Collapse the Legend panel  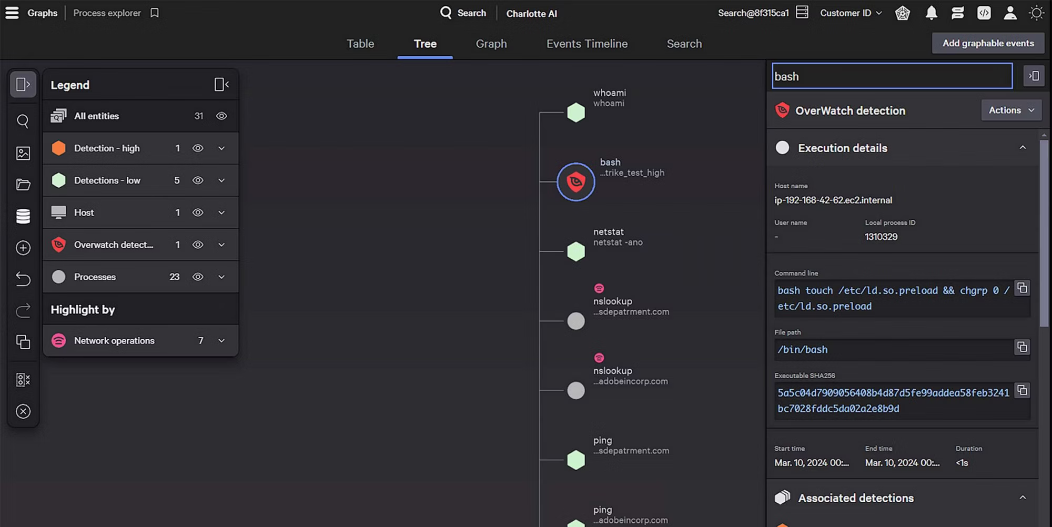(x=221, y=85)
